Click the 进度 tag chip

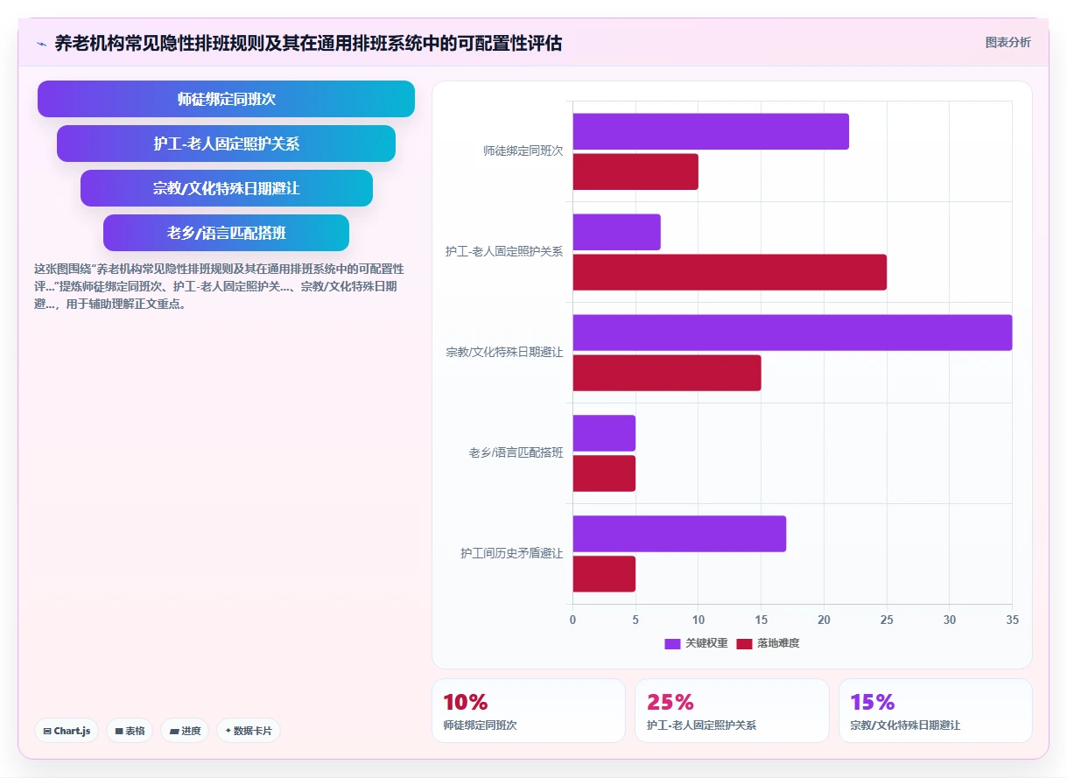[x=185, y=731]
